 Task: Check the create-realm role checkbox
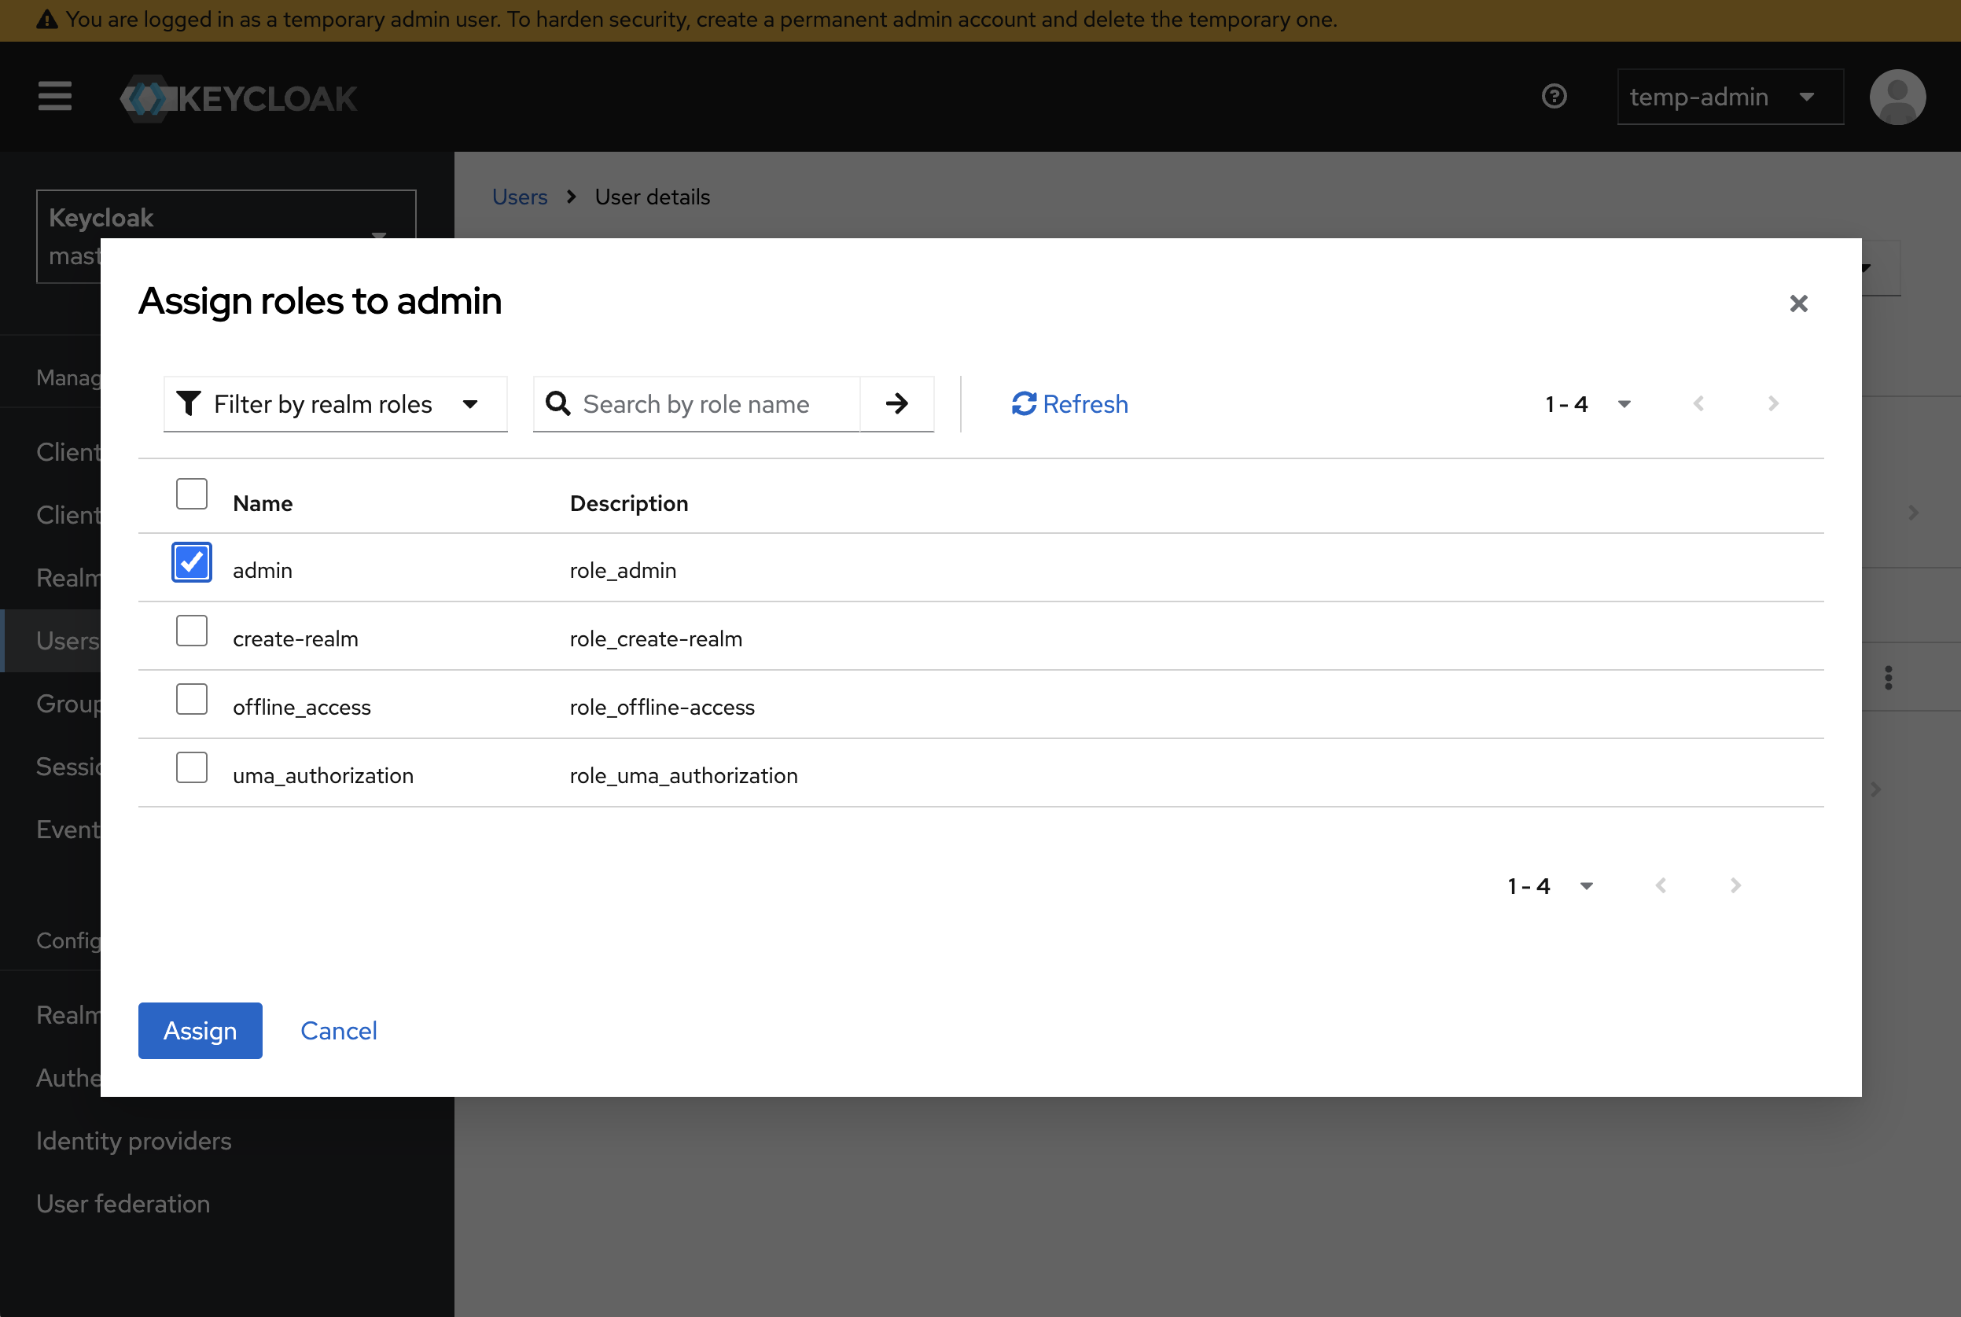pyautogui.click(x=192, y=631)
